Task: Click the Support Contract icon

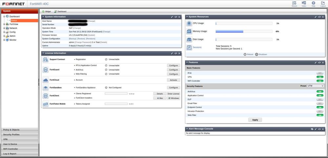Action: (x=45, y=59)
